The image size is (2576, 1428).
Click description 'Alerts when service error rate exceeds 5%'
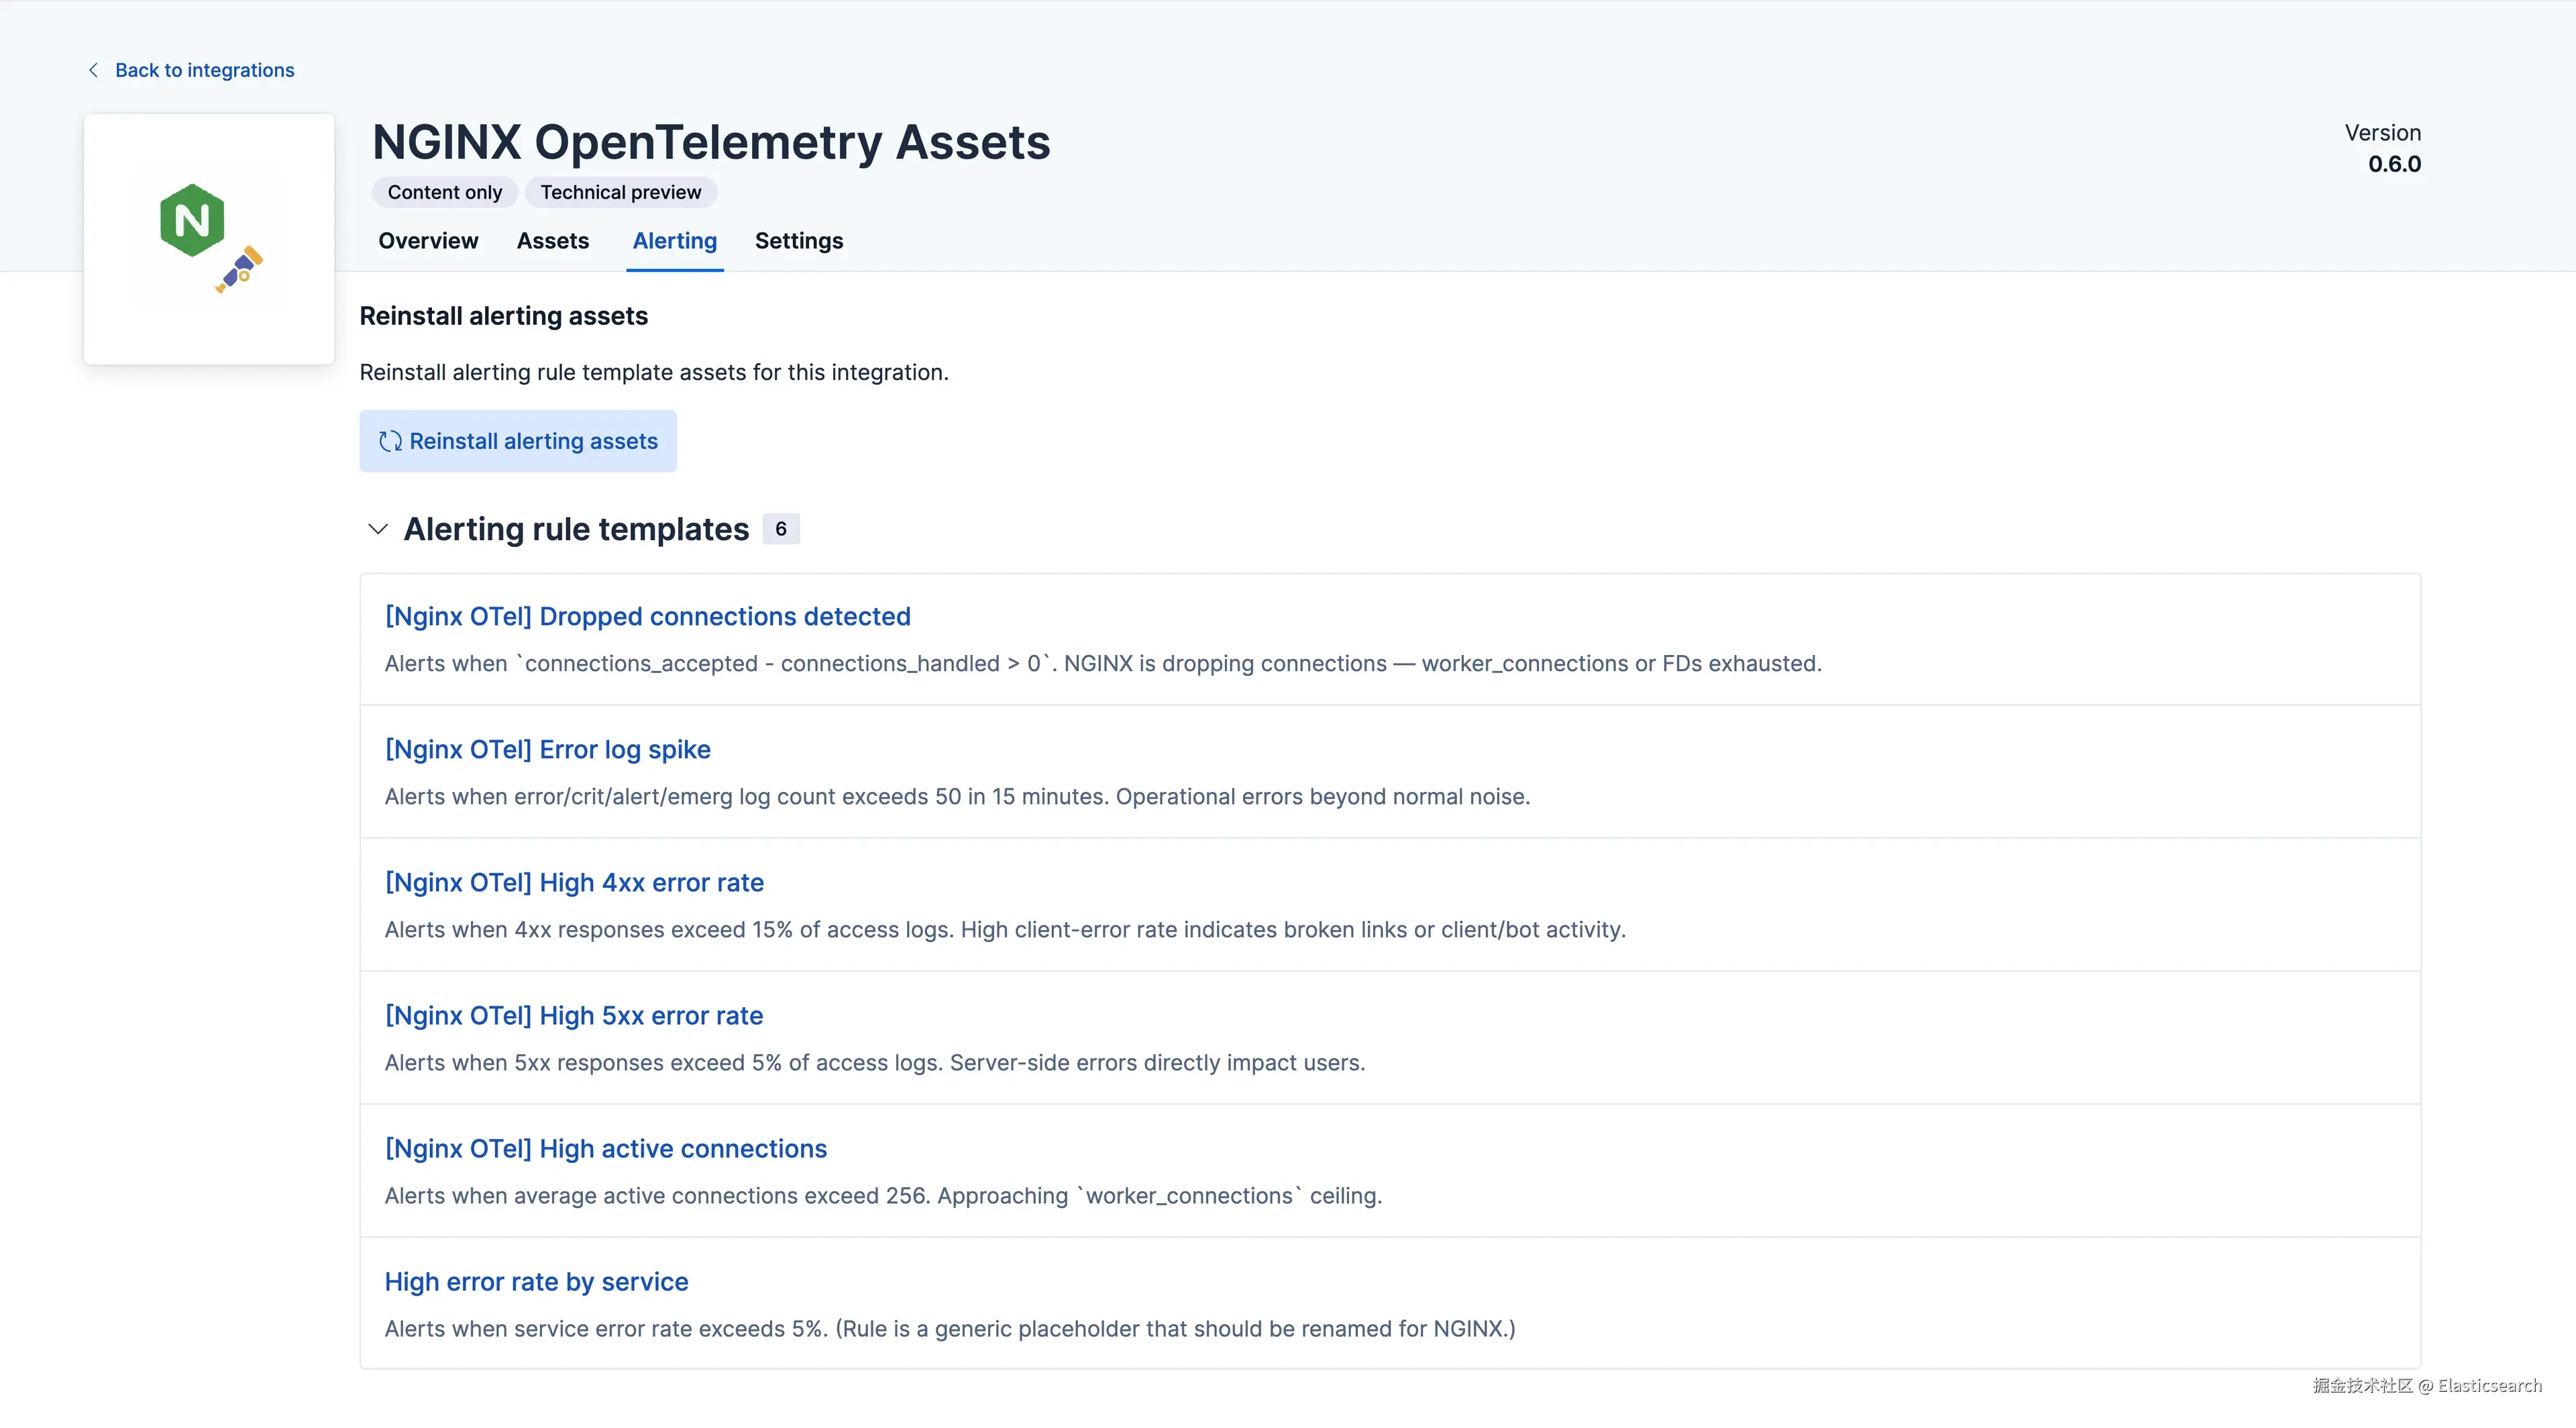pyautogui.click(x=950, y=1328)
